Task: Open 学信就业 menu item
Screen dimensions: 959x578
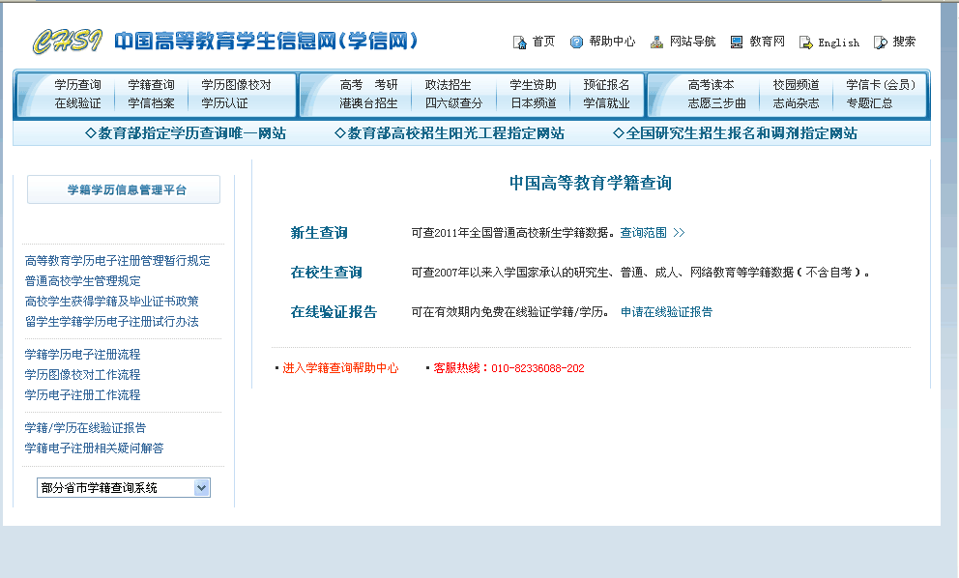Action: (606, 102)
